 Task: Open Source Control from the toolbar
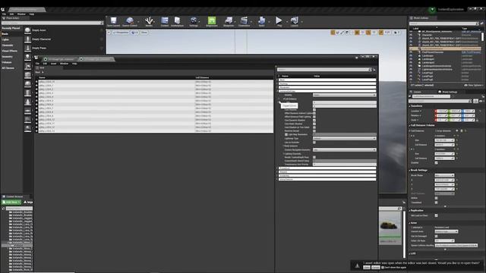tap(130, 21)
